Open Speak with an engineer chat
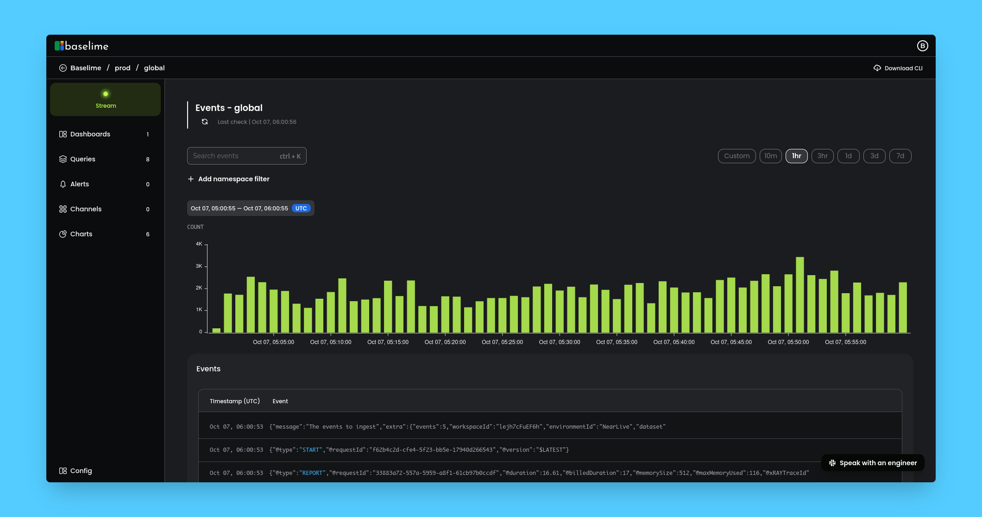 tap(873, 462)
